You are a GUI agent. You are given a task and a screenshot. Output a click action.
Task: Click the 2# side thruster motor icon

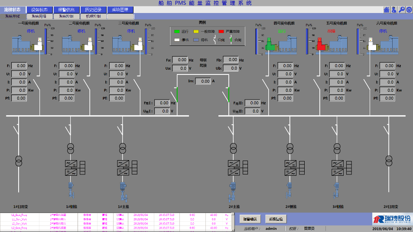[x=289, y=191]
